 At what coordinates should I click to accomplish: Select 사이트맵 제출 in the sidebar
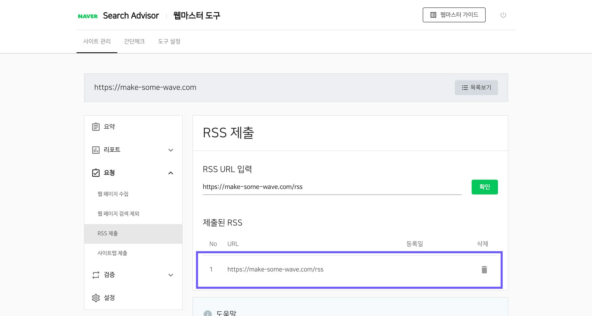pos(113,253)
